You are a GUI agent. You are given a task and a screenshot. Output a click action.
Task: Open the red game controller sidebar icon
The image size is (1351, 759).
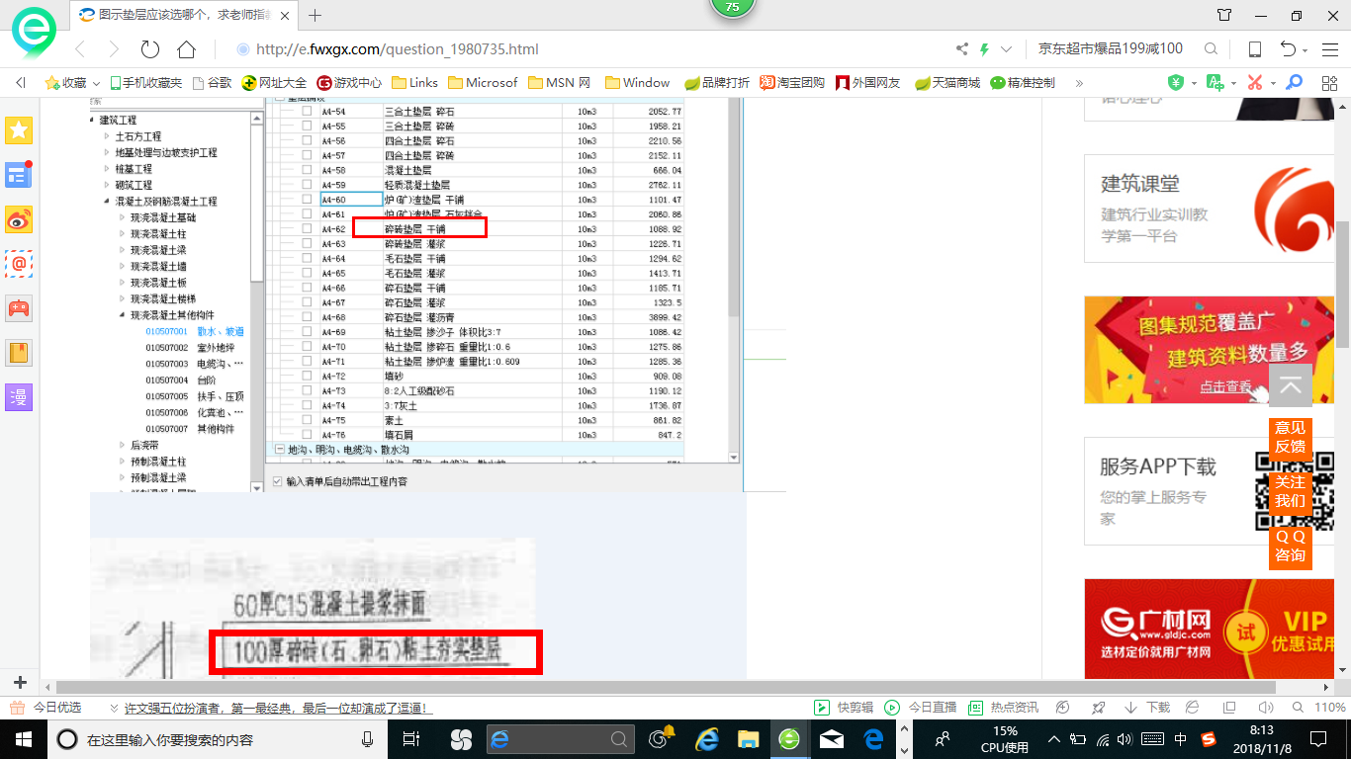pyautogui.click(x=20, y=308)
